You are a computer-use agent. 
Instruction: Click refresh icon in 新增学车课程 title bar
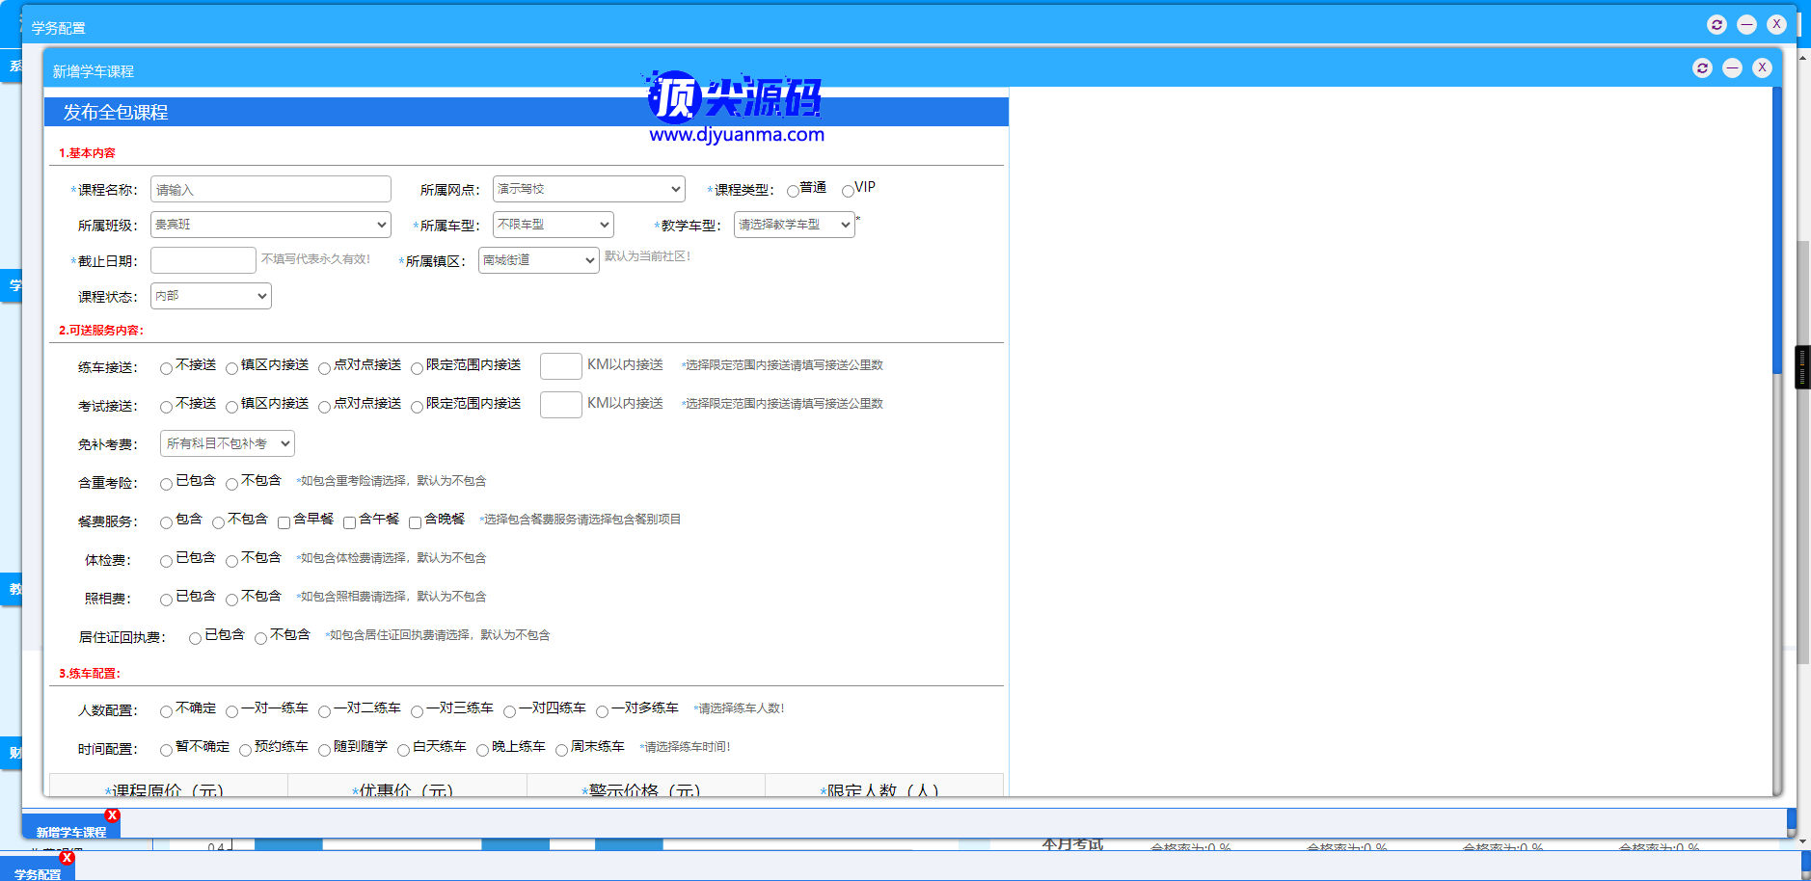point(1702,68)
